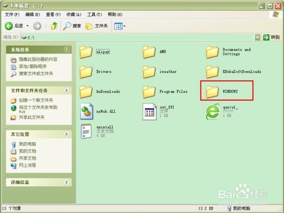The image size is (284, 213).
Task: Select the Drivers folder icon
Action: pos(86,72)
